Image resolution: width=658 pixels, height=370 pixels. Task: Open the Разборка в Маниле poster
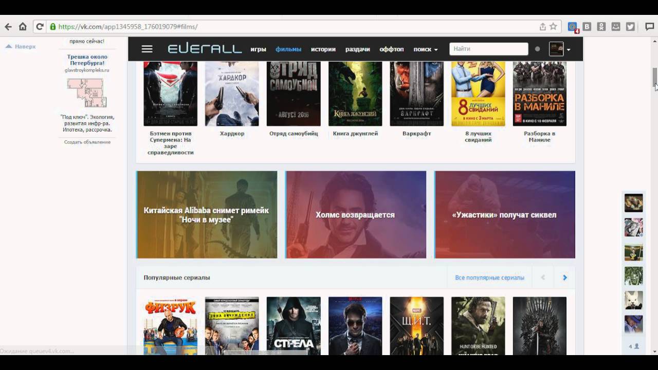pos(540,94)
